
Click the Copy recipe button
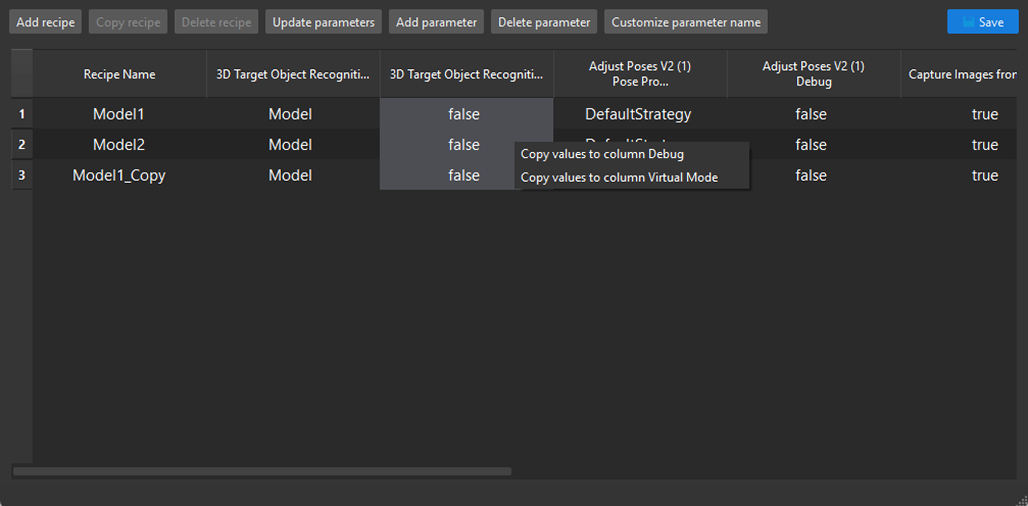pos(127,21)
